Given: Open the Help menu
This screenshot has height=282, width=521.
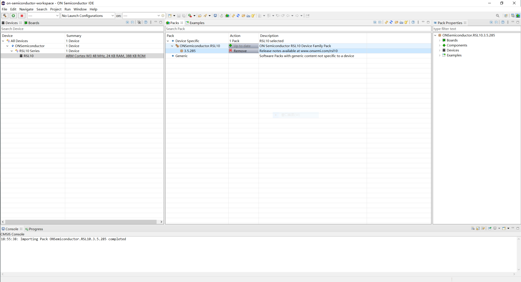Looking at the screenshot, I should (93, 9).
